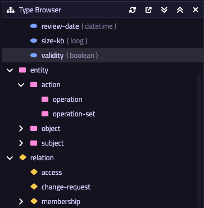Select the object entity label
This screenshot has height=208, width=204.
(51, 129)
